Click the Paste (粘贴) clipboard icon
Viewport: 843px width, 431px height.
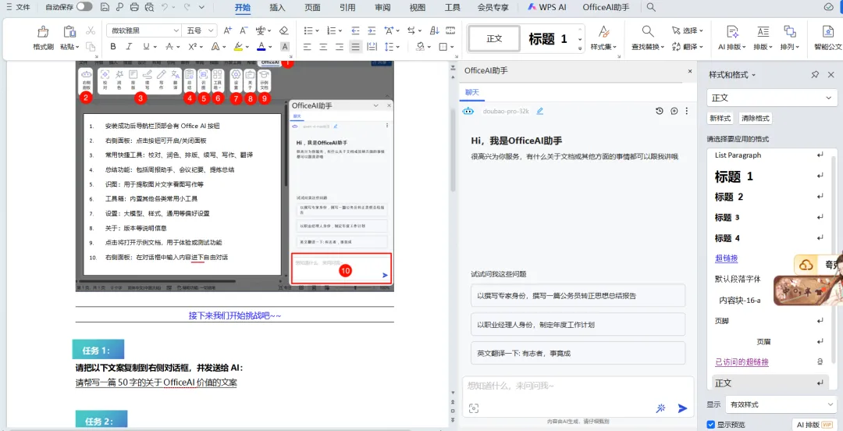[69, 31]
